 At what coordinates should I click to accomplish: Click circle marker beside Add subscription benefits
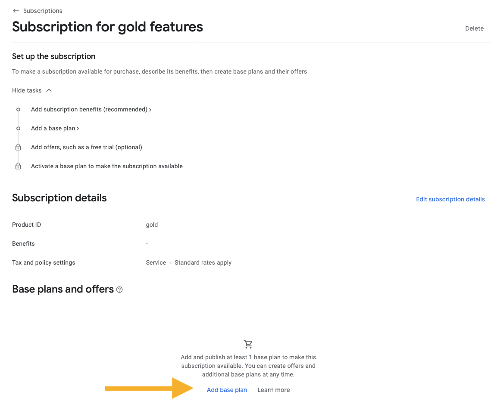pyautogui.click(x=18, y=109)
